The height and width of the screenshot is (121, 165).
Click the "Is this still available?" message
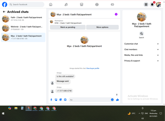65,76
